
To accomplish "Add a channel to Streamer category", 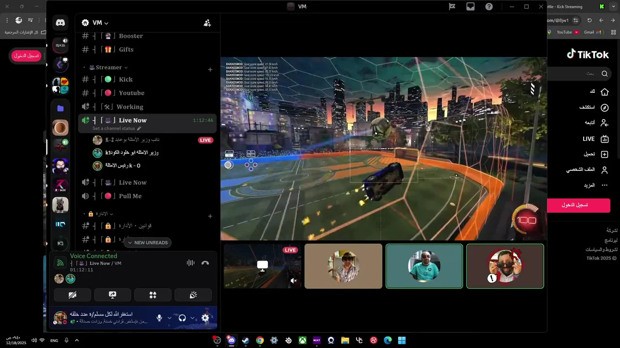I will (x=210, y=70).
